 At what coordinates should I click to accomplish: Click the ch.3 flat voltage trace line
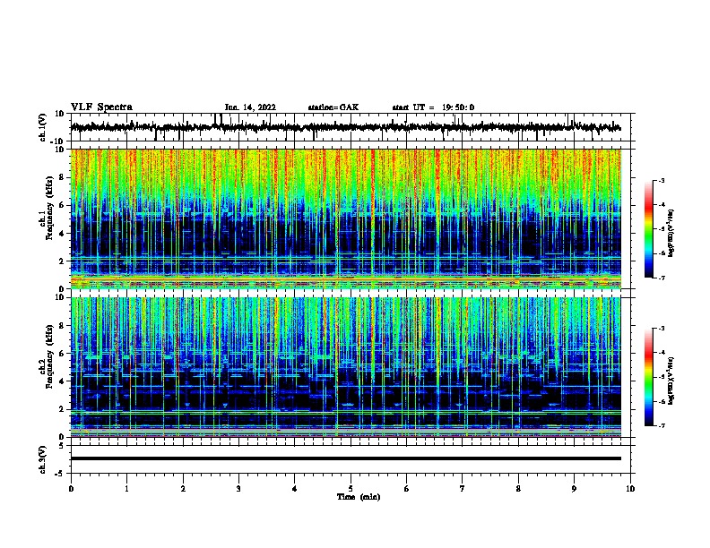pos(346,458)
